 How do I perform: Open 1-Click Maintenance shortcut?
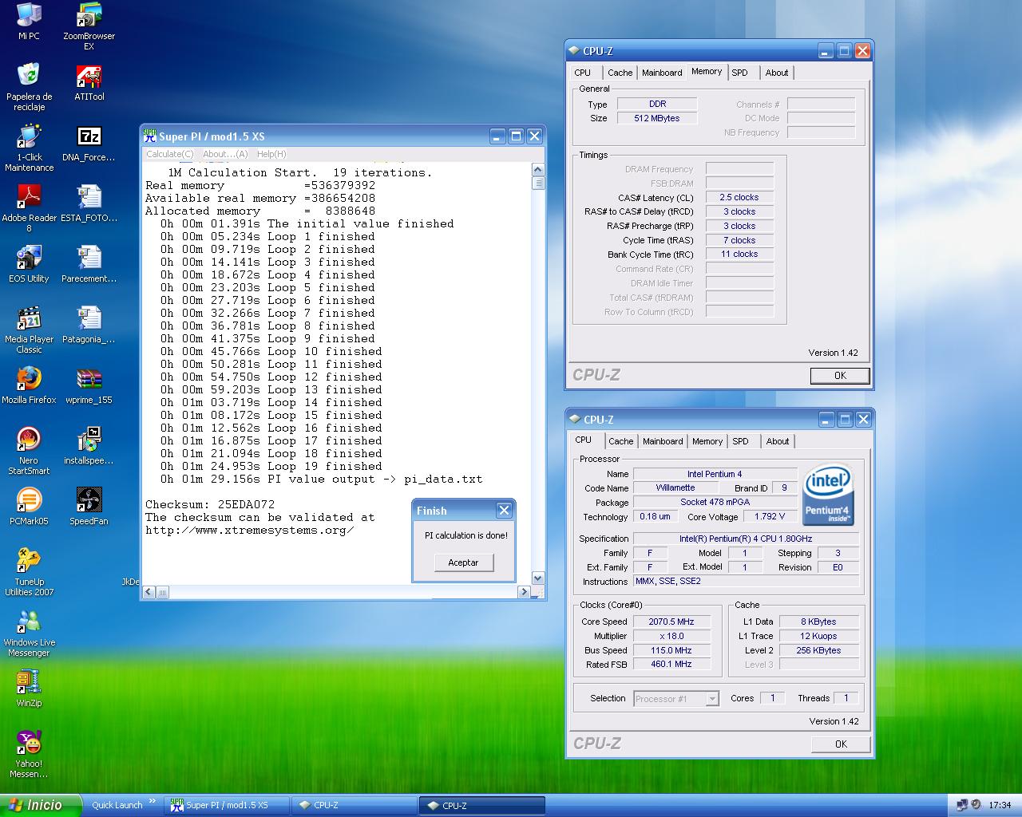(29, 148)
